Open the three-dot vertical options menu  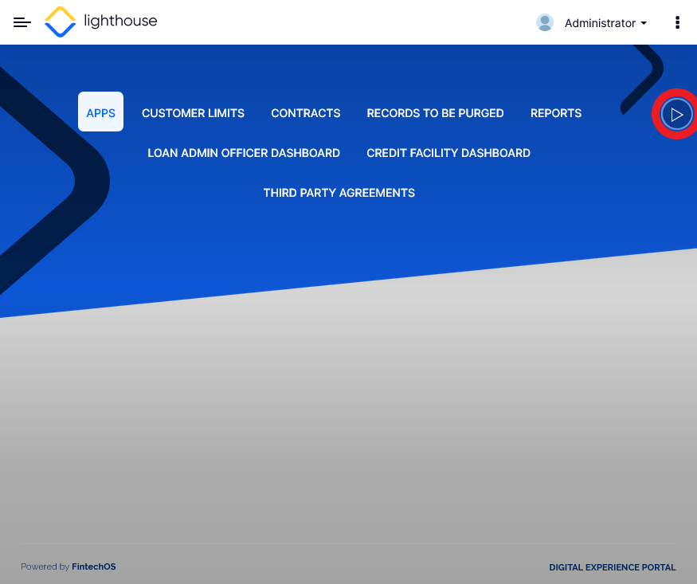click(677, 23)
